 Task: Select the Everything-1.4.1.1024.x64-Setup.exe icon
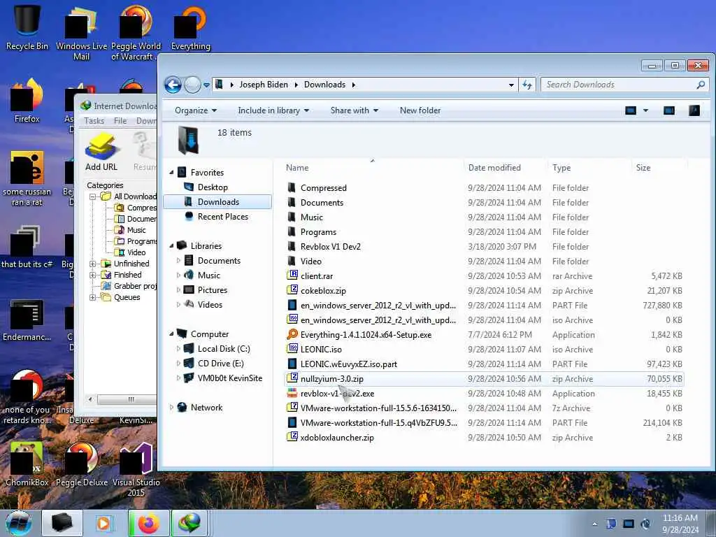point(292,334)
